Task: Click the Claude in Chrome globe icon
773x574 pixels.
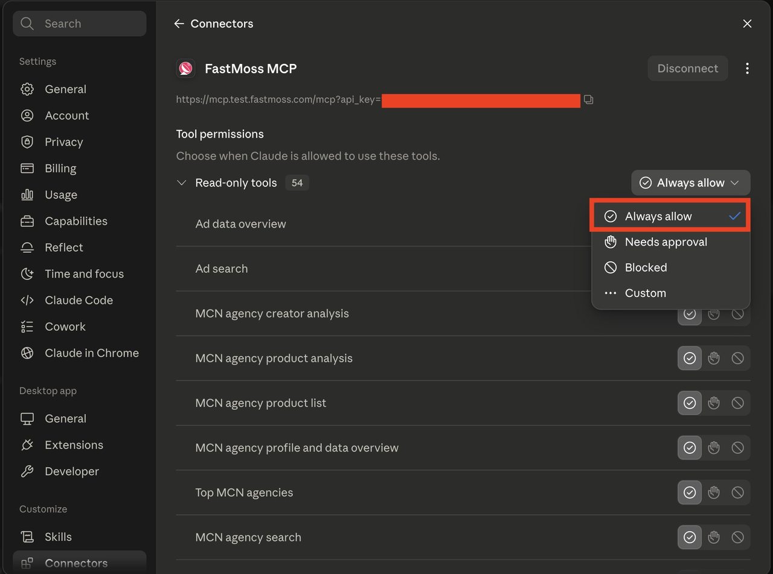Action: [x=27, y=353]
